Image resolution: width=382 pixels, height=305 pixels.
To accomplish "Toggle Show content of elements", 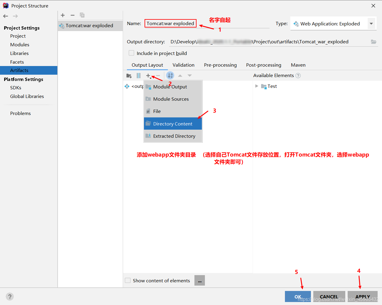I will click(x=128, y=281).
